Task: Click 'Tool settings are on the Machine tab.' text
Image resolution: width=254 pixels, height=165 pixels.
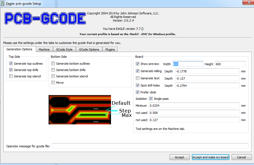Action: (x=160, y=129)
